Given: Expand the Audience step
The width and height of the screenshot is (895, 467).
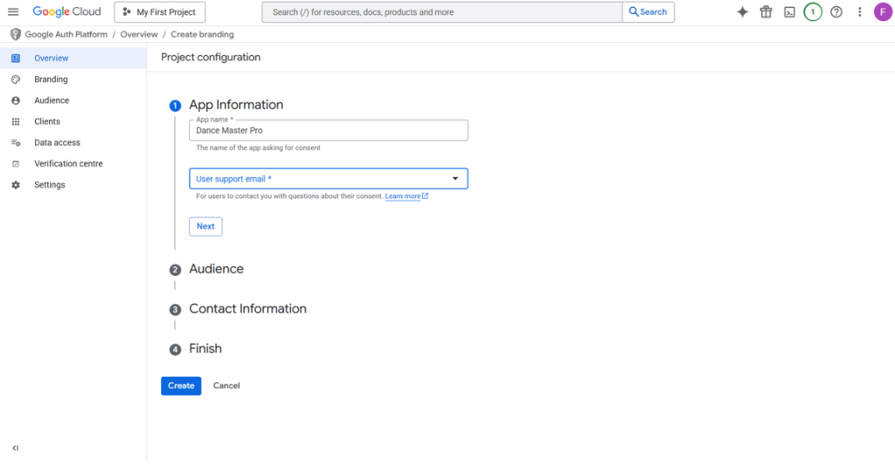Looking at the screenshot, I should (216, 269).
